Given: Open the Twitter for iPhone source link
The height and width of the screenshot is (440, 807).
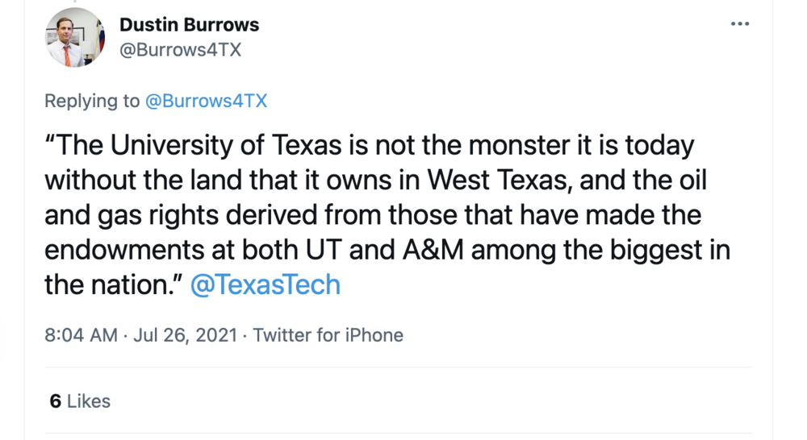Looking at the screenshot, I should 328,335.
